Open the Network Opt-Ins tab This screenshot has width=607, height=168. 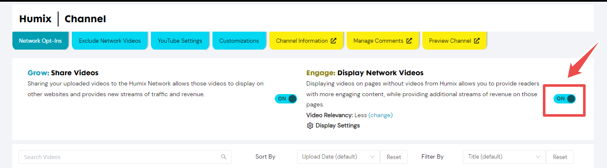point(40,41)
